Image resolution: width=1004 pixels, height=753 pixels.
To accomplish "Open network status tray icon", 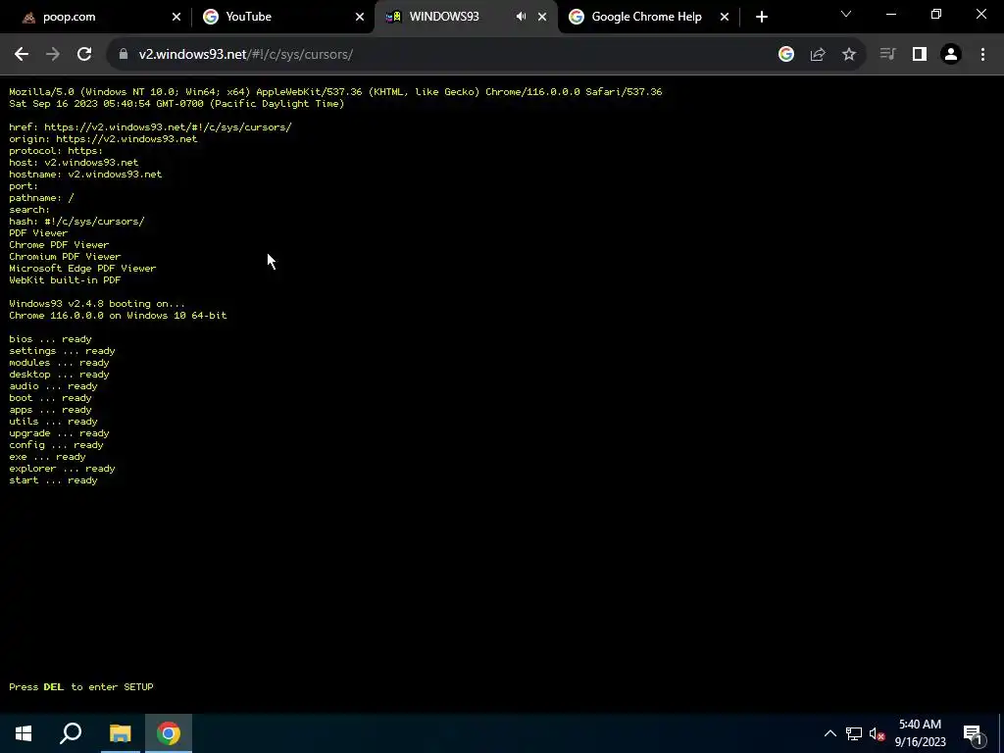I will (x=854, y=733).
